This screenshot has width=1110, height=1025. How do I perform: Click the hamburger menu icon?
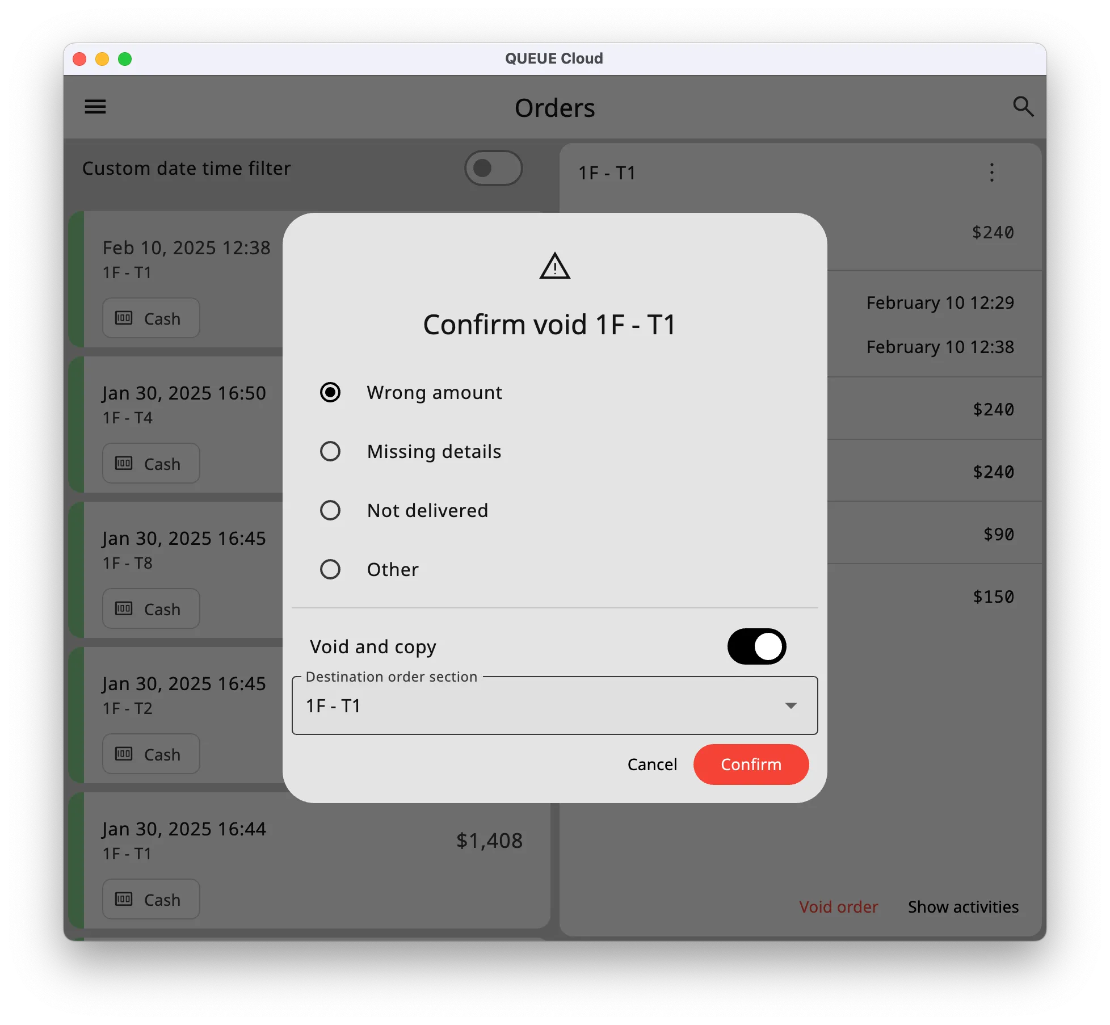click(x=96, y=107)
